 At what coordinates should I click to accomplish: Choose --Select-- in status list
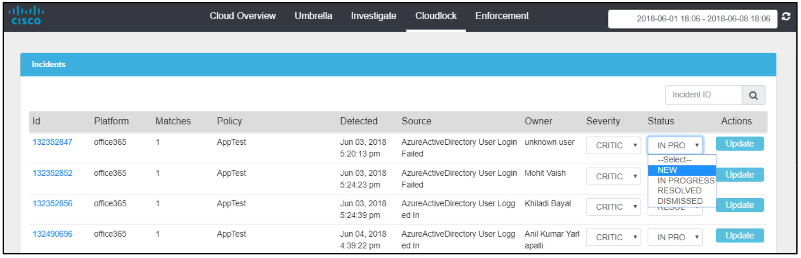(682, 160)
